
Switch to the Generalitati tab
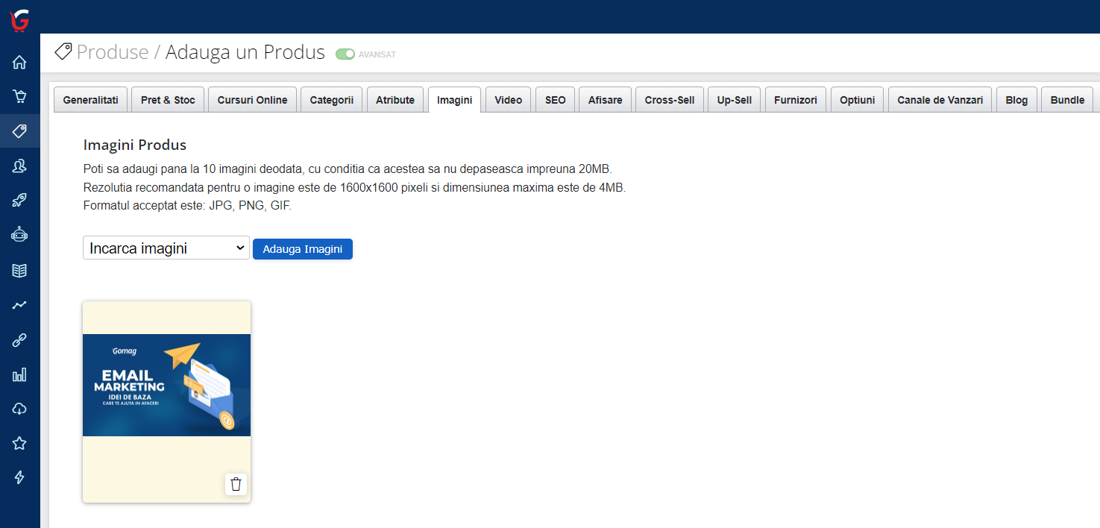[x=90, y=99]
